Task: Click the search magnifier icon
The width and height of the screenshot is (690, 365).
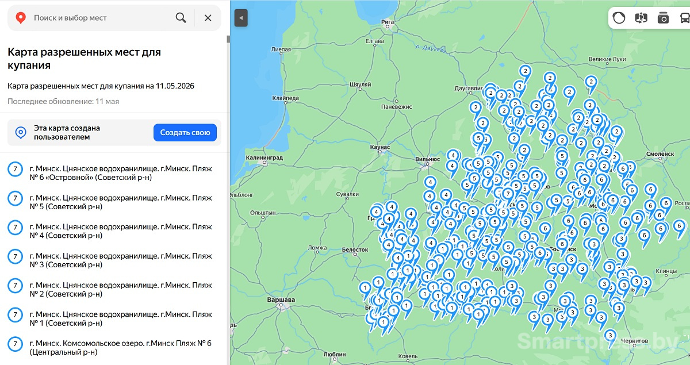Action: click(x=181, y=18)
